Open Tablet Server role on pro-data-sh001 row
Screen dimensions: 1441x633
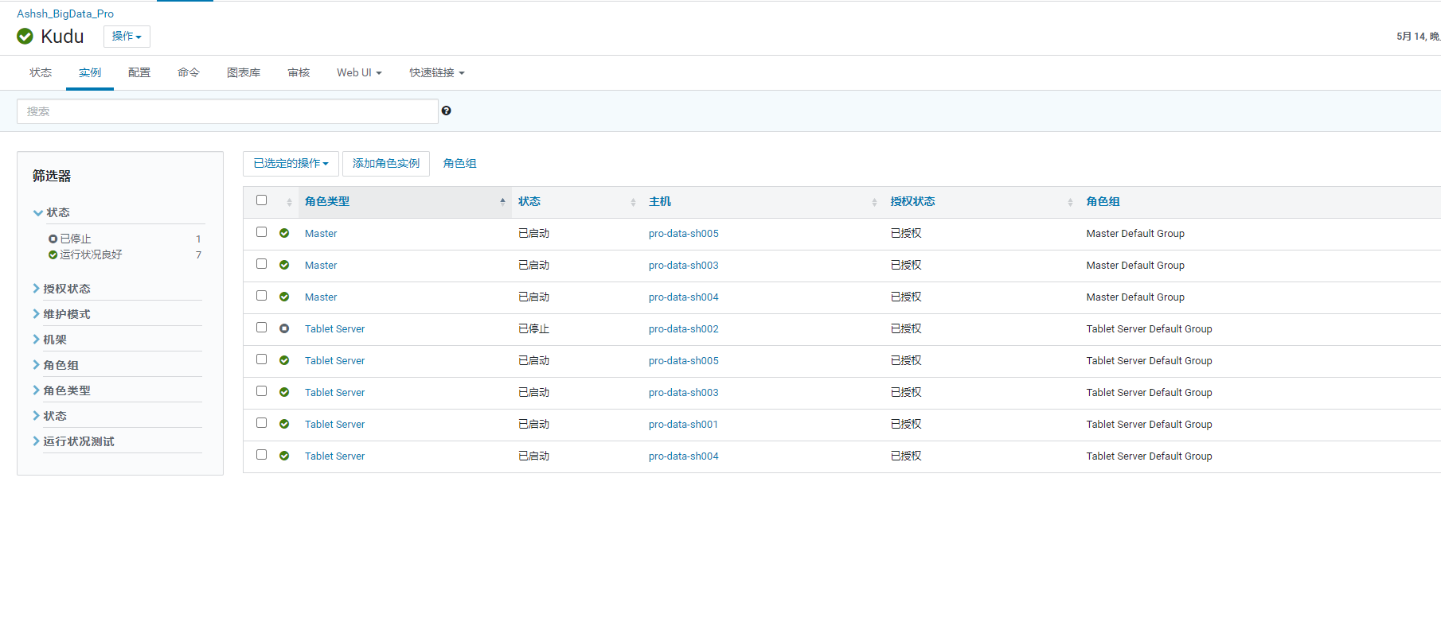[335, 424]
